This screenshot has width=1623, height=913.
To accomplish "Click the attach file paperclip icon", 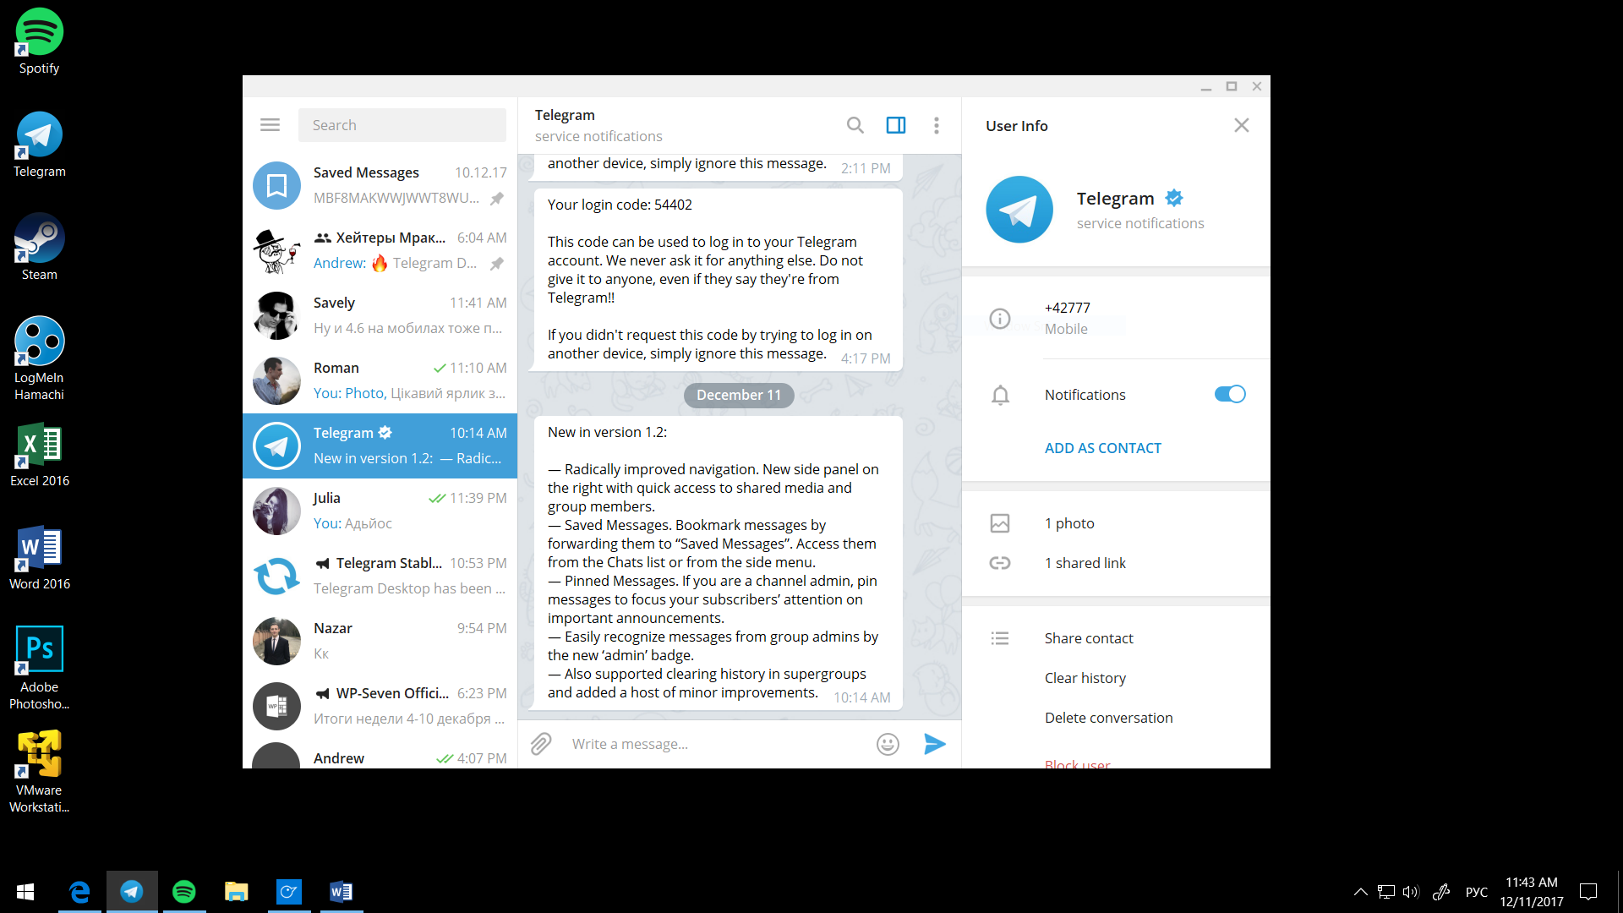I will [x=538, y=742].
